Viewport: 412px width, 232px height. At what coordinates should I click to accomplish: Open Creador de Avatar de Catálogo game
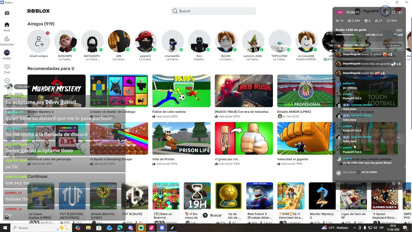(x=119, y=91)
